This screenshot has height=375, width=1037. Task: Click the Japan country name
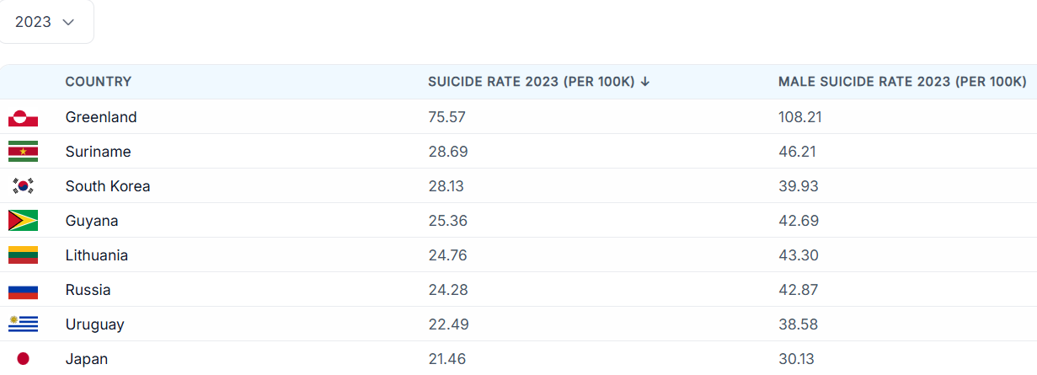87,359
